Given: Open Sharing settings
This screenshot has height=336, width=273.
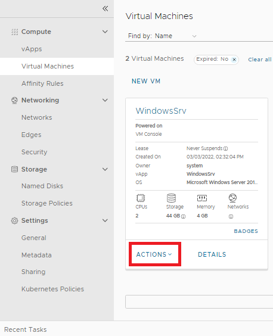Looking at the screenshot, I should tap(33, 272).
